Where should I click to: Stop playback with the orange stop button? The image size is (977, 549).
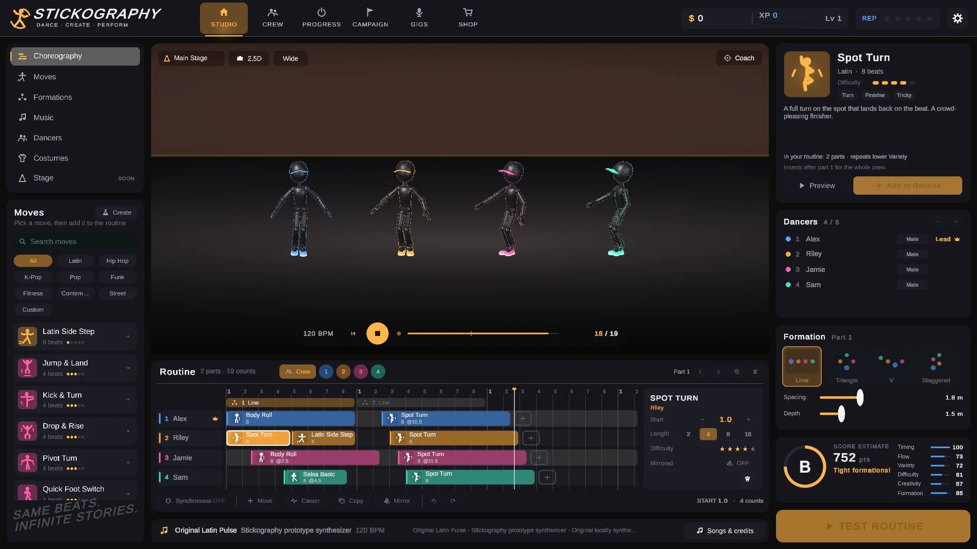pos(378,333)
